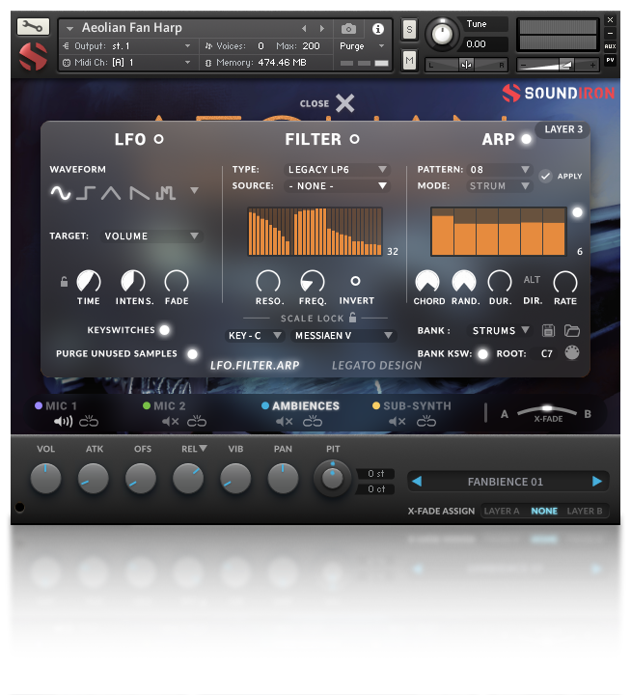Switch to the Legato Design tab
The image size is (631, 695).
point(376,366)
